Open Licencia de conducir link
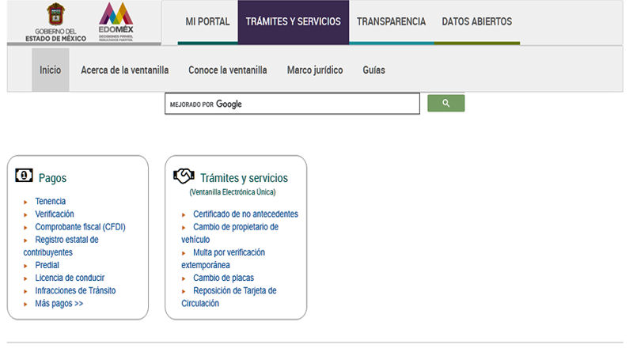Viewport: 633px width, 356px height. pos(70,278)
